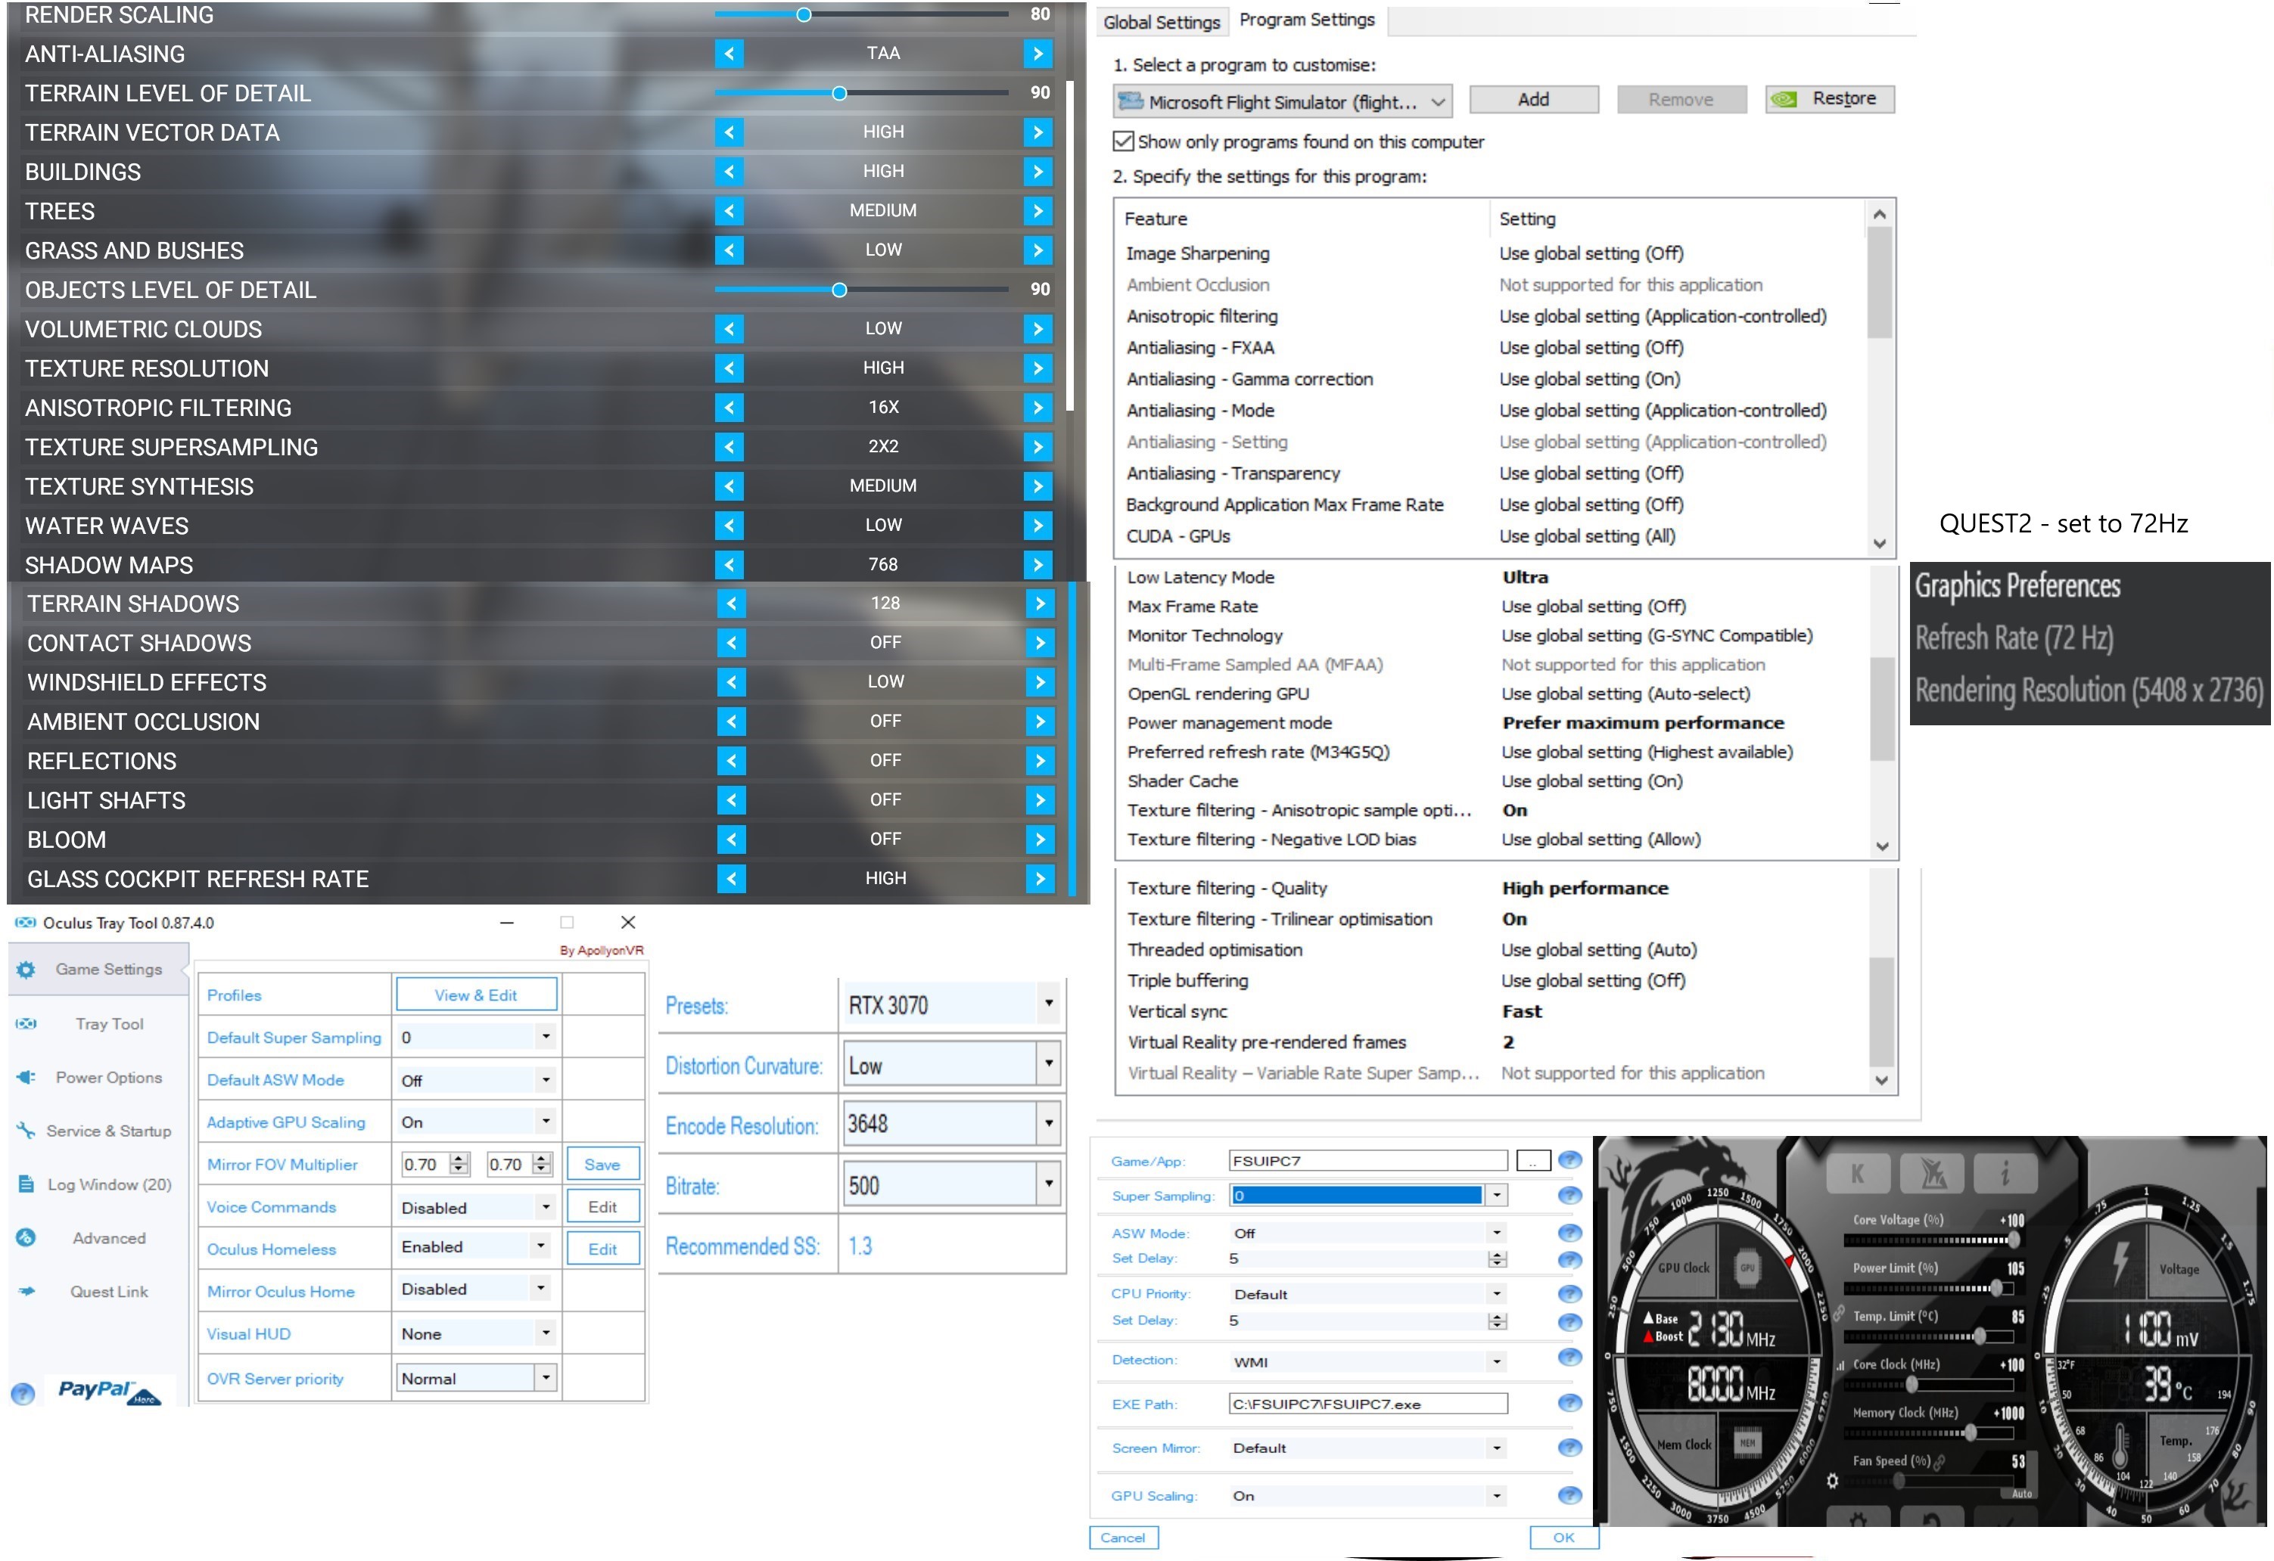Uncheck Show only programs found on this computer
Image resolution: width=2274 pixels, height=1561 pixels.
tap(1123, 142)
